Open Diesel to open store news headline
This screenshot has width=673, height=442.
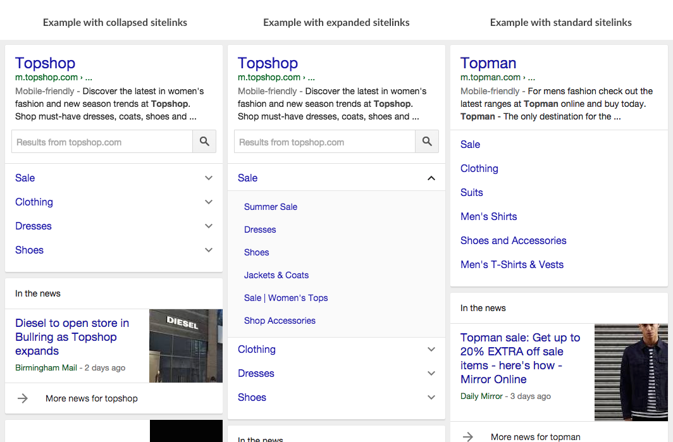(x=72, y=337)
